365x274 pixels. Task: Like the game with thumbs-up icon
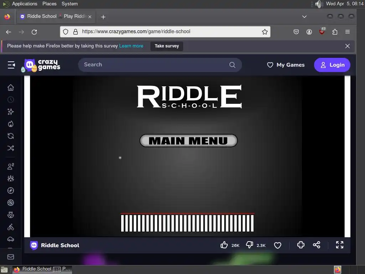(x=224, y=245)
